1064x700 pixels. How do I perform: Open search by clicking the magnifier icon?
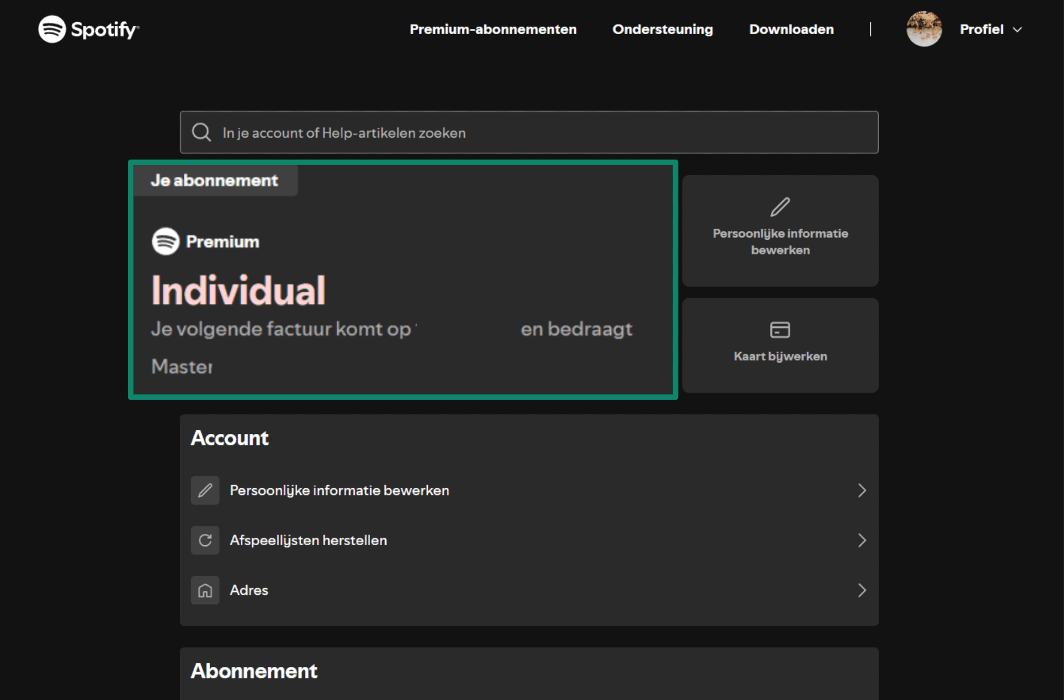click(201, 133)
